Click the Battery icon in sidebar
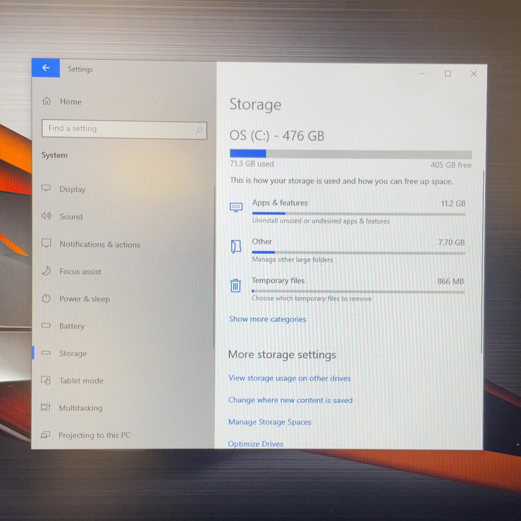The width and height of the screenshot is (521, 521). 46,326
